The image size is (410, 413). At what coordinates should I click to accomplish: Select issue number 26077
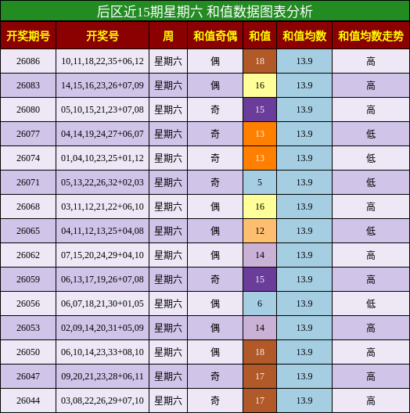coord(28,134)
